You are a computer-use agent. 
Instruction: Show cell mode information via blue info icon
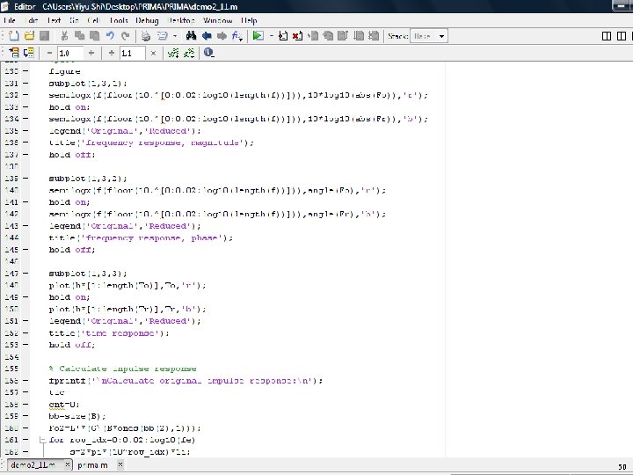point(208,53)
